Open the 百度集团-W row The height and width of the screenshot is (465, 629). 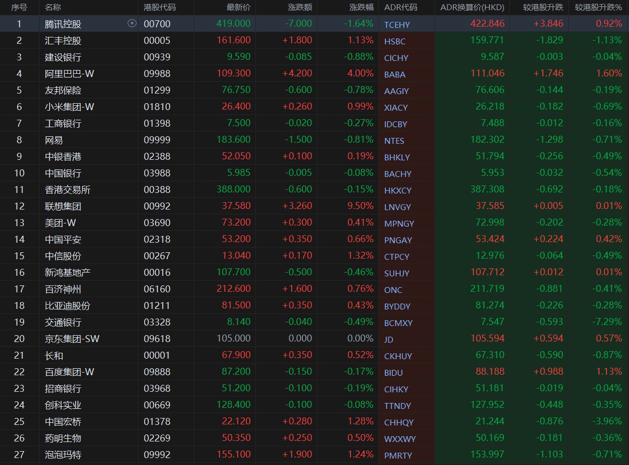point(314,372)
